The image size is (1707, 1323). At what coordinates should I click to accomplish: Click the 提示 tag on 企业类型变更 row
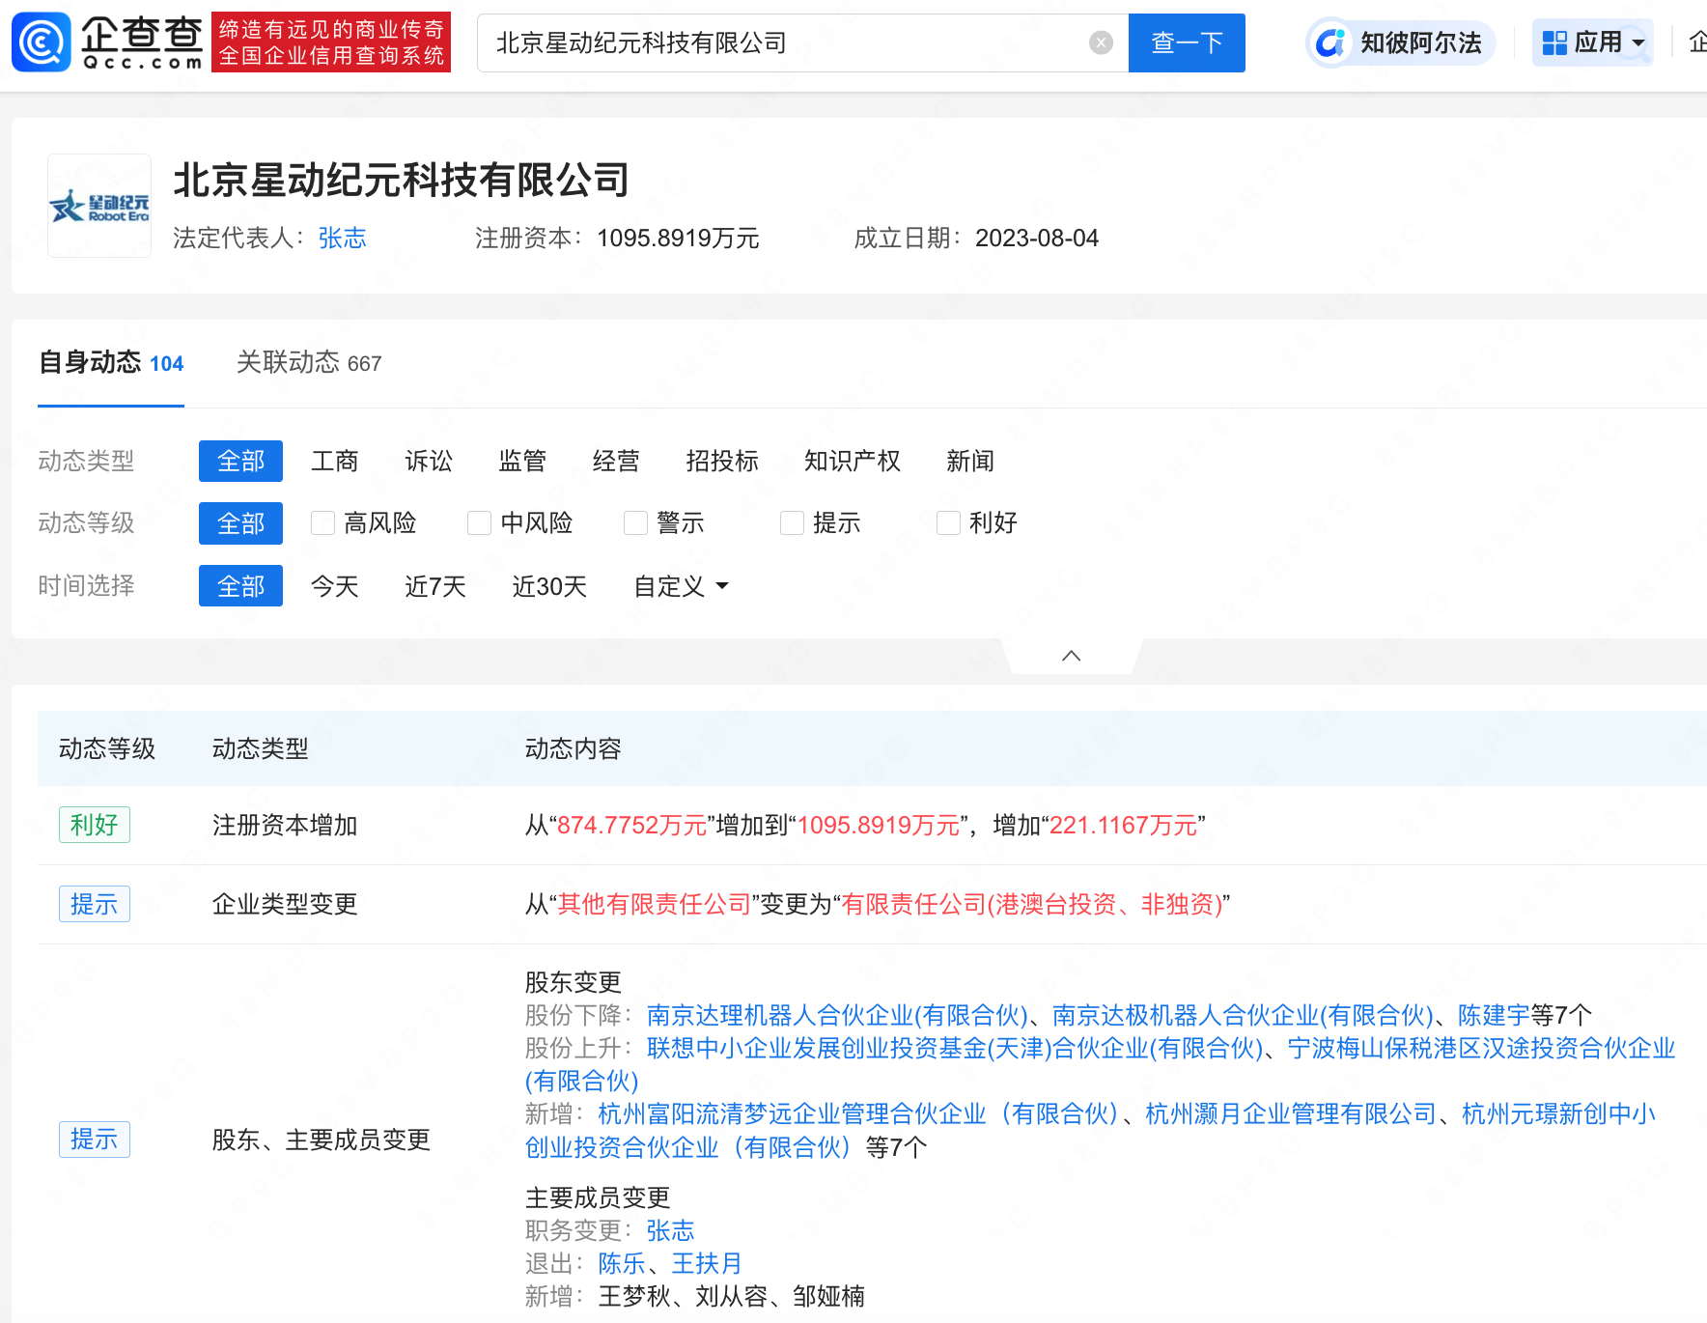point(95,904)
